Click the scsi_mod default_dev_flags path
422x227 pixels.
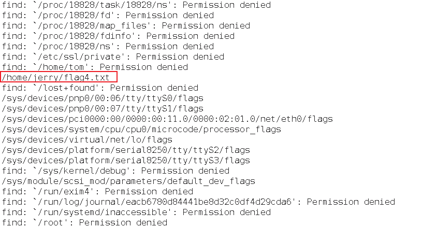coord(128,181)
